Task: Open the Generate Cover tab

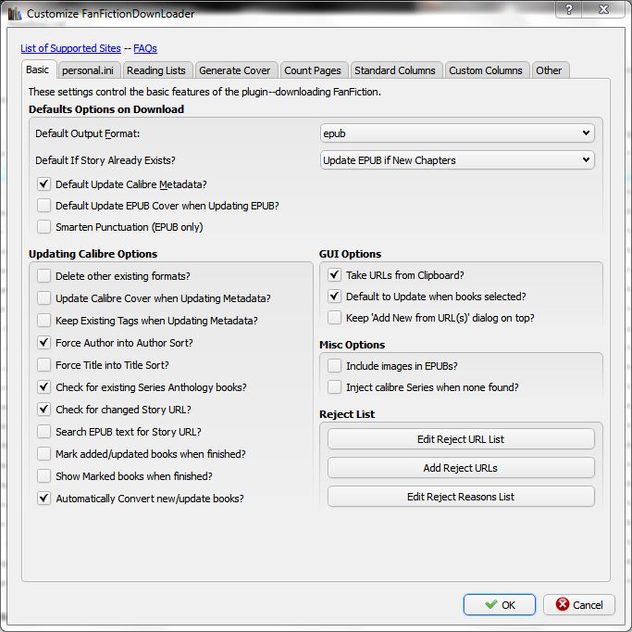Action: [235, 70]
